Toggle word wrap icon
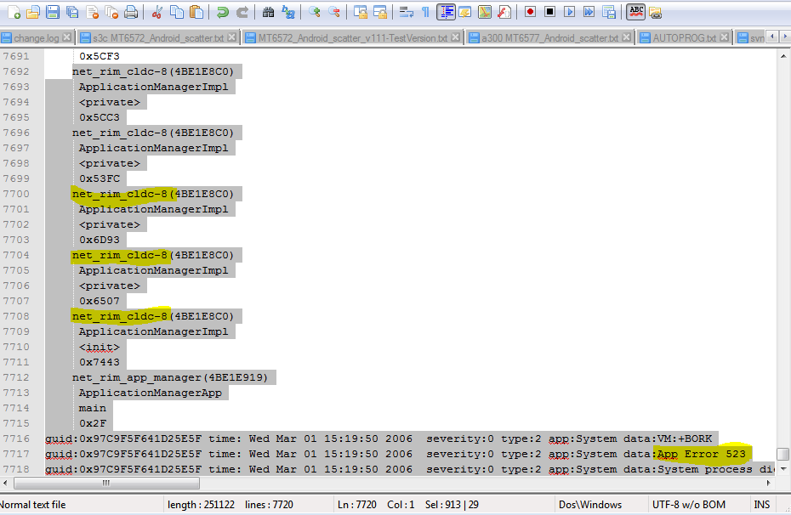This screenshot has width=791, height=515. (406, 12)
